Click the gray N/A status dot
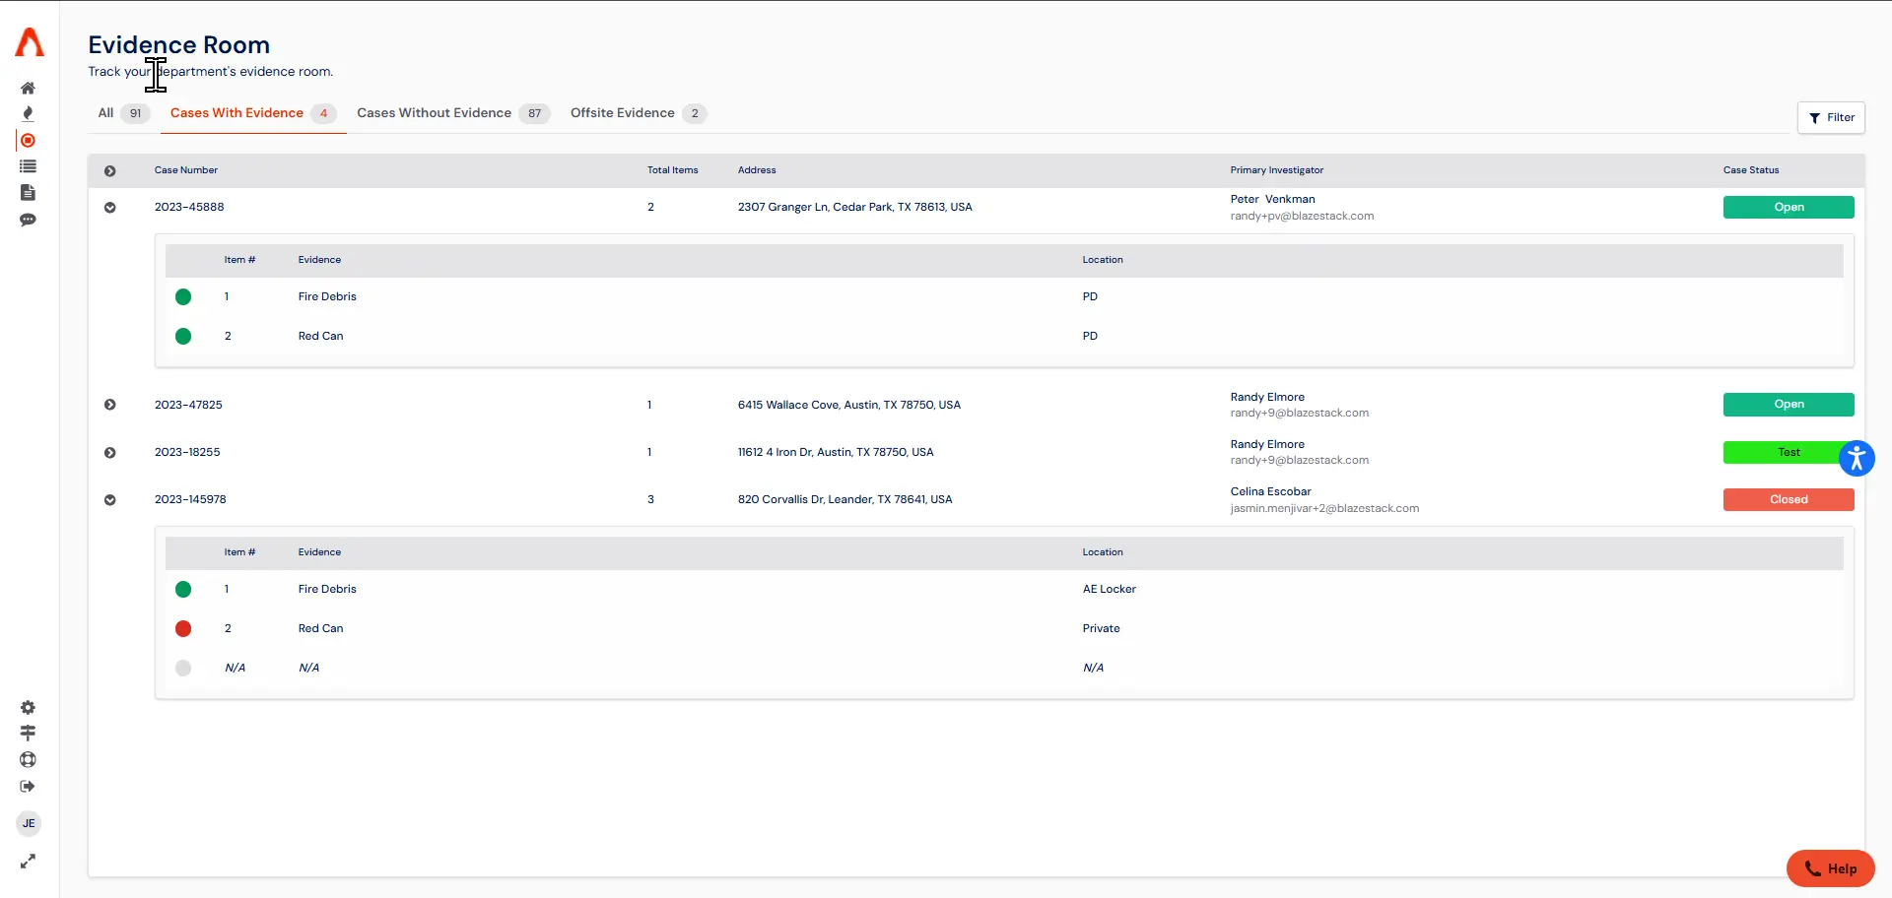This screenshot has width=1892, height=898. 183,668
